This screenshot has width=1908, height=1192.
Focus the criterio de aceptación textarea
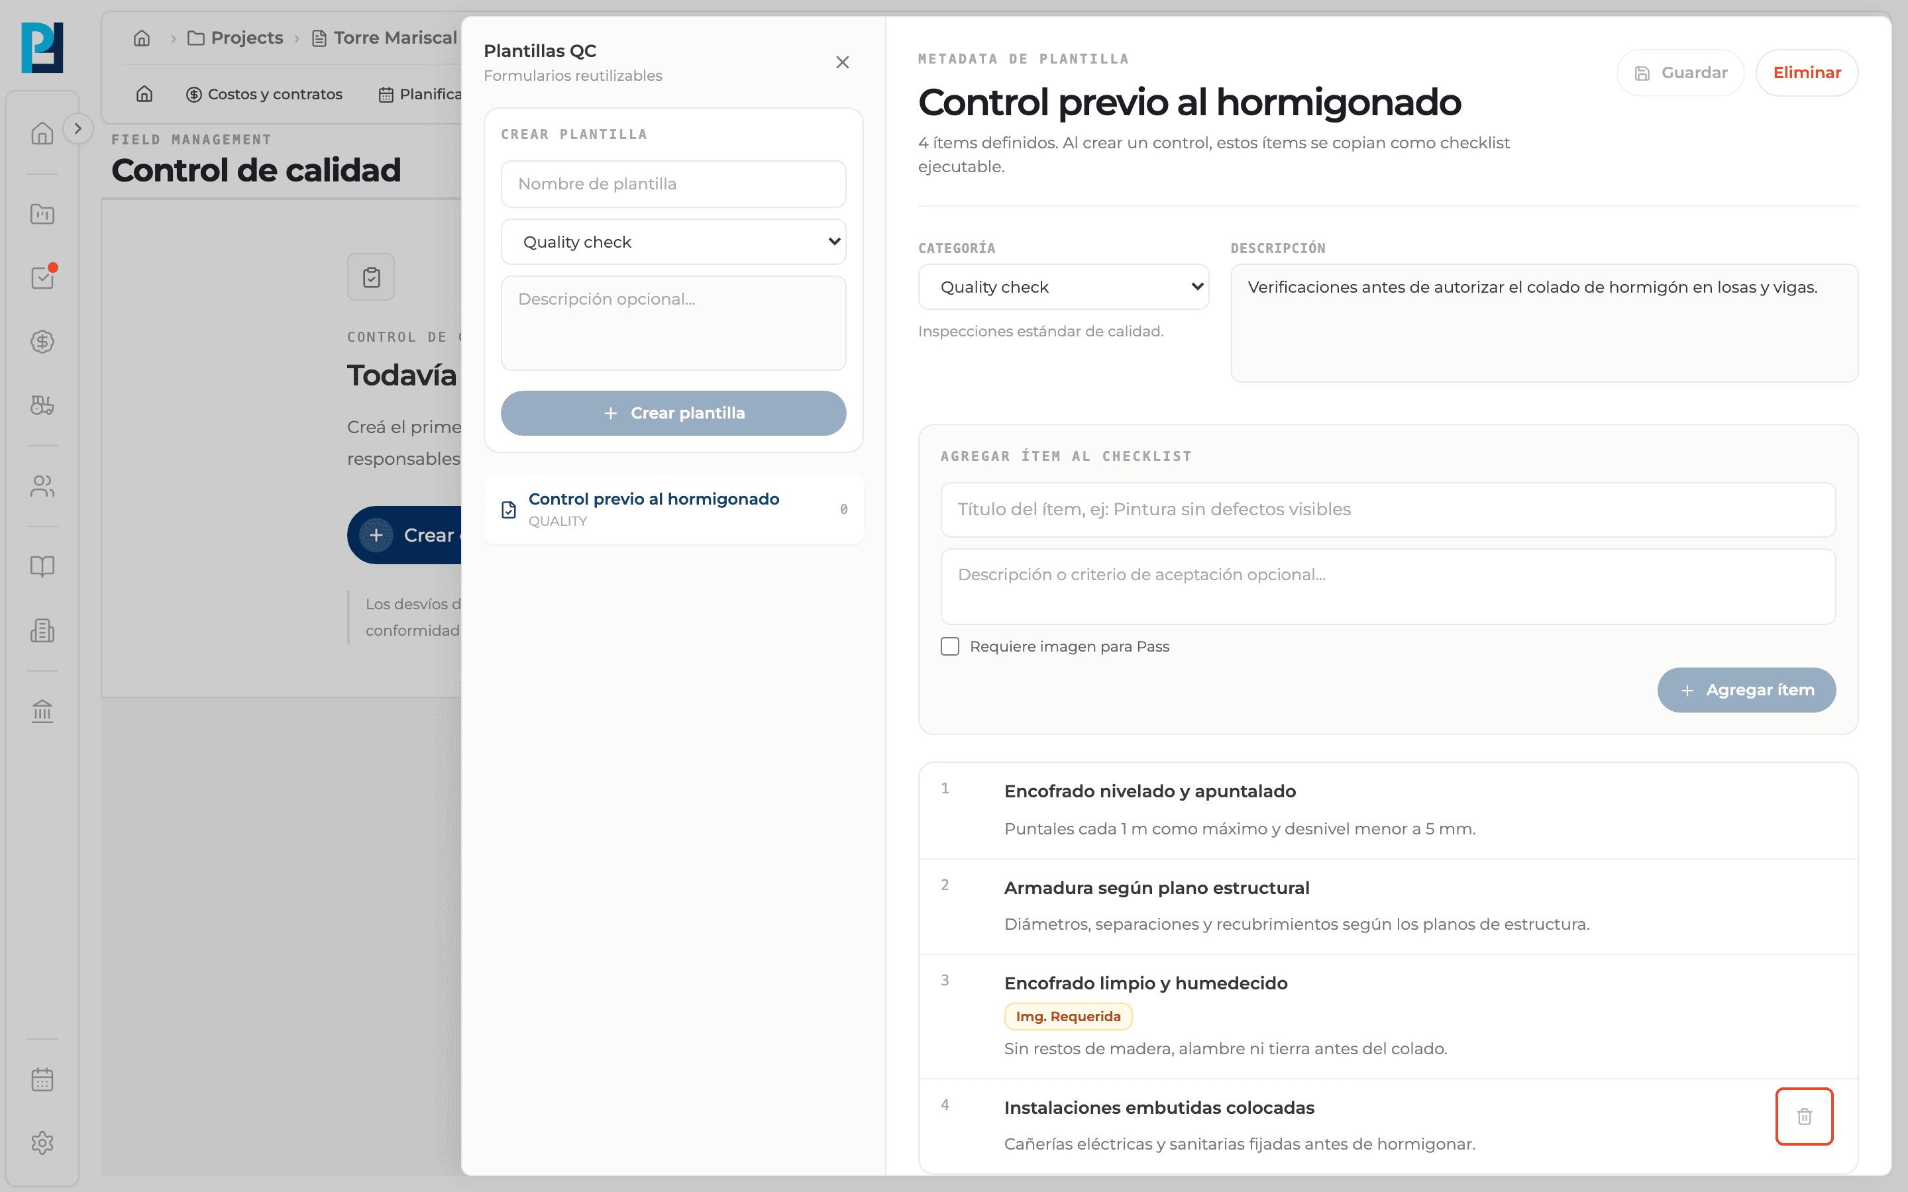click(x=1388, y=587)
